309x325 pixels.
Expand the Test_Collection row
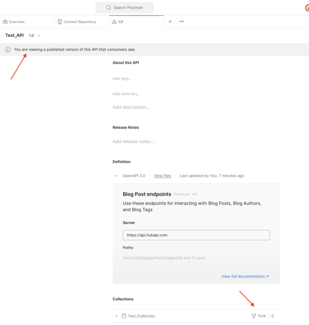click(x=116, y=316)
